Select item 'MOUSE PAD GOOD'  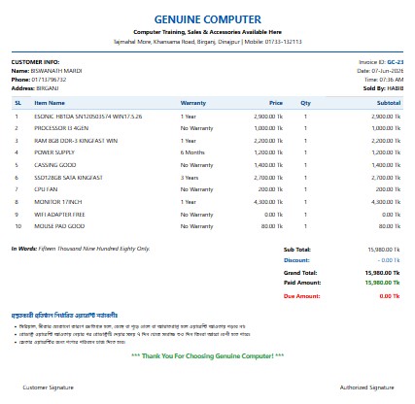coord(59,226)
